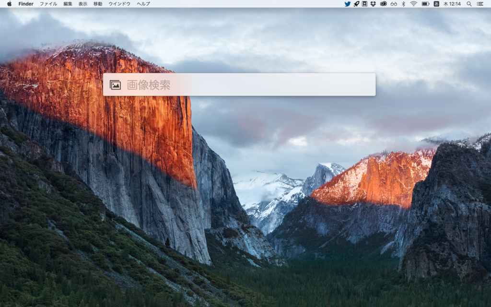Viewport: 491px width, 307px height.
Task: Click the Twitter bird menu bar icon
Action: pos(347,4)
